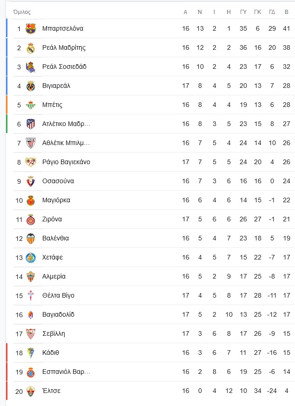
Task: Click the Atlético Madrid crest icon
Action: [x=31, y=124]
